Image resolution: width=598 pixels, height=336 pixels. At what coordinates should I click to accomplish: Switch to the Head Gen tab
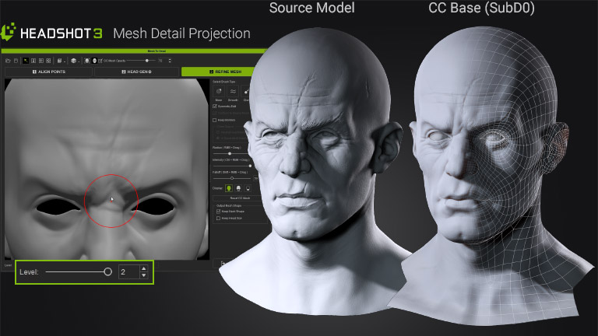pyautogui.click(x=136, y=72)
